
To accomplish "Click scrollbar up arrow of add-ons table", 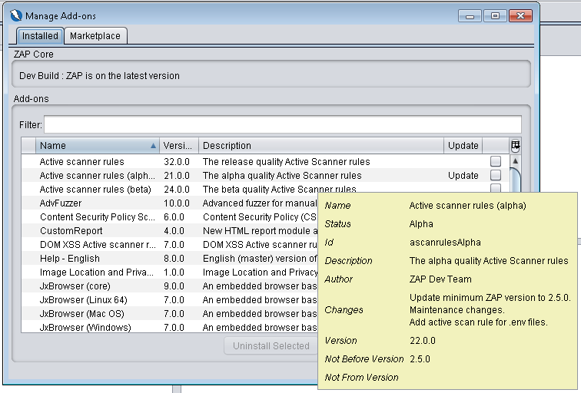I will [515, 161].
